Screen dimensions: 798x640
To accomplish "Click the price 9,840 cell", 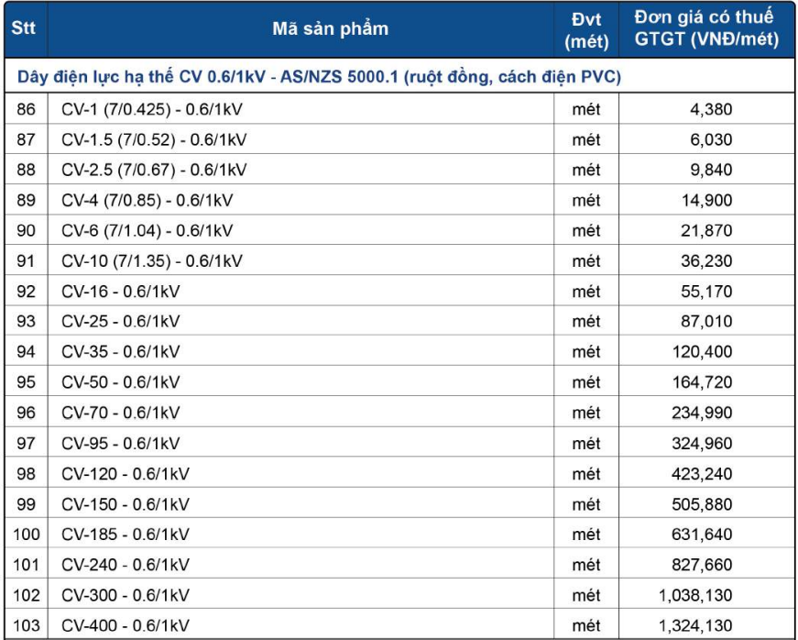I will pos(710,171).
